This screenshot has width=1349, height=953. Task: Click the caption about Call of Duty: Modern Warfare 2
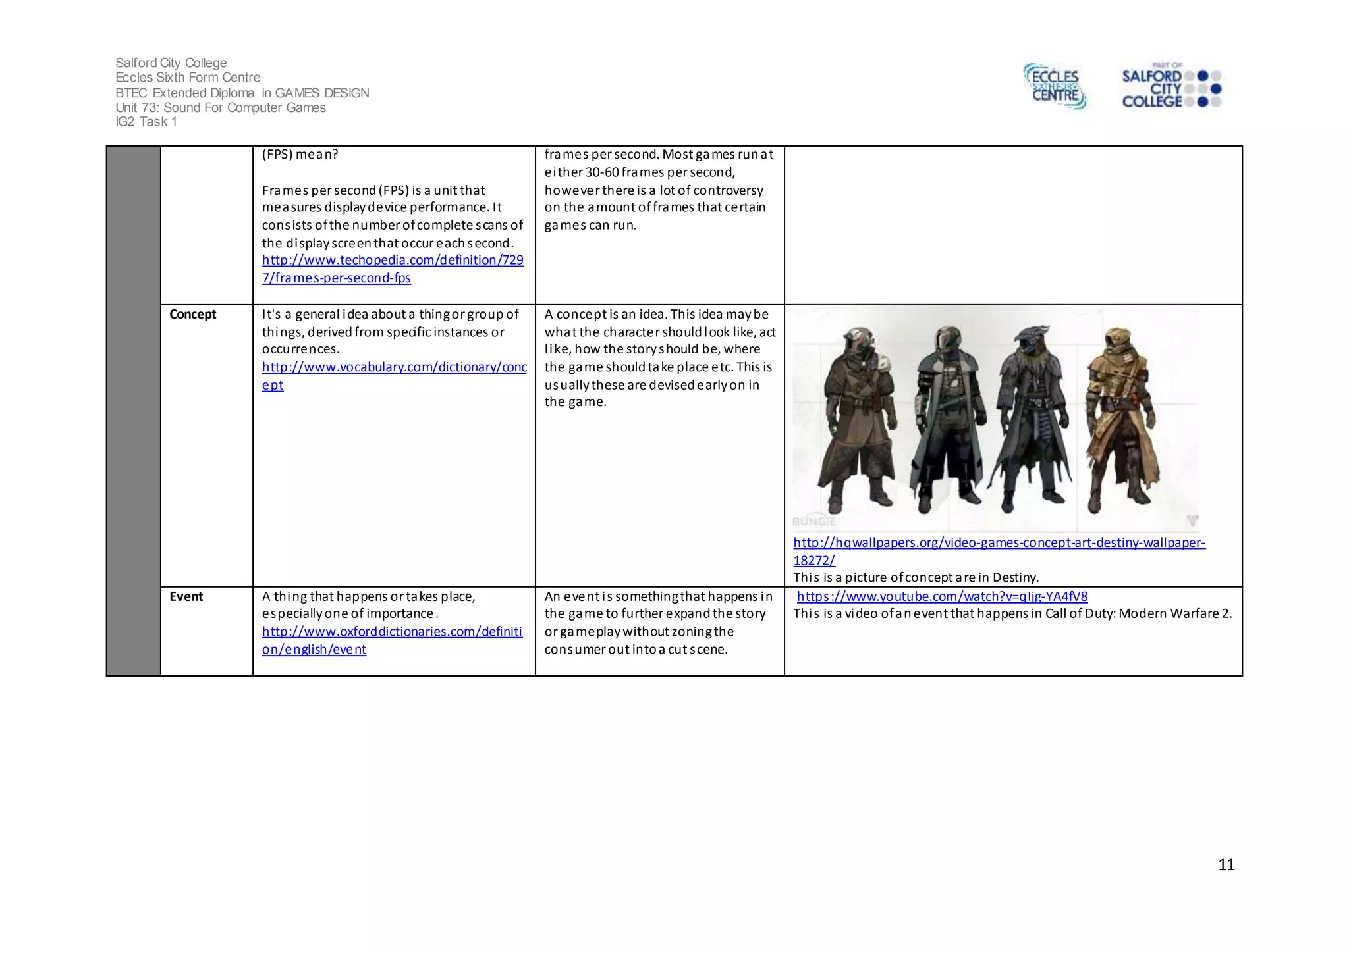click(x=1012, y=613)
